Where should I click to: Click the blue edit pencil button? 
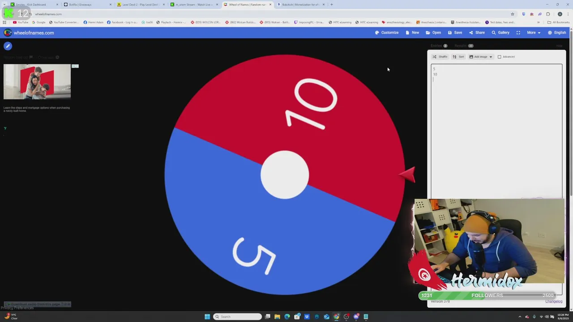click(x=8, y=46)
